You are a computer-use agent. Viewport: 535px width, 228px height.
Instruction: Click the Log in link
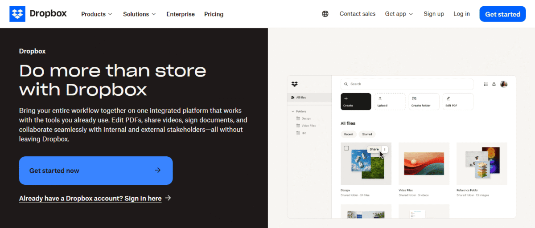461,14
